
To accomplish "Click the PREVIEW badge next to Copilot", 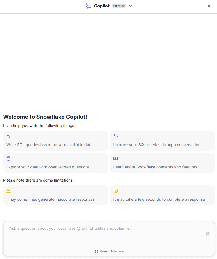I will [119, 6].
